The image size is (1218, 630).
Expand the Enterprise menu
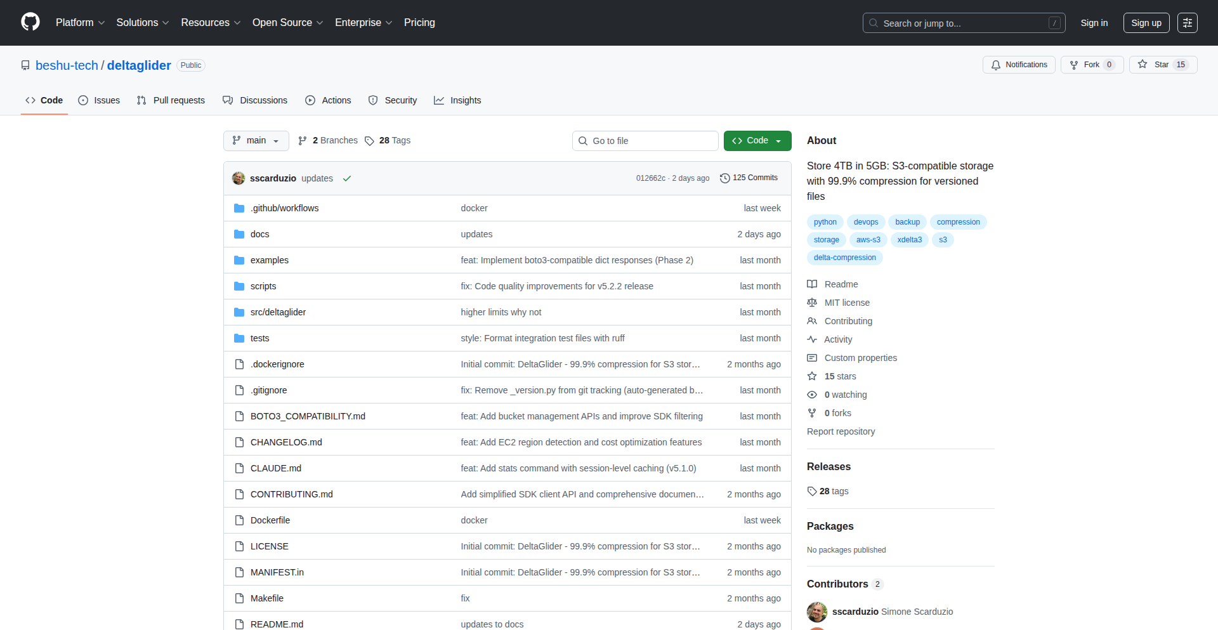[x=363, y=23]
